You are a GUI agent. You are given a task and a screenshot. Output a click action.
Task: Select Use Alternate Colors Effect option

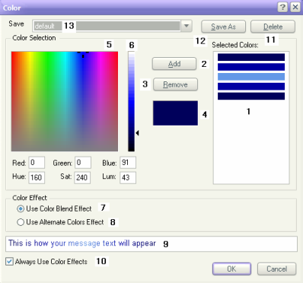pyautogui.click(x=21, y=222)
